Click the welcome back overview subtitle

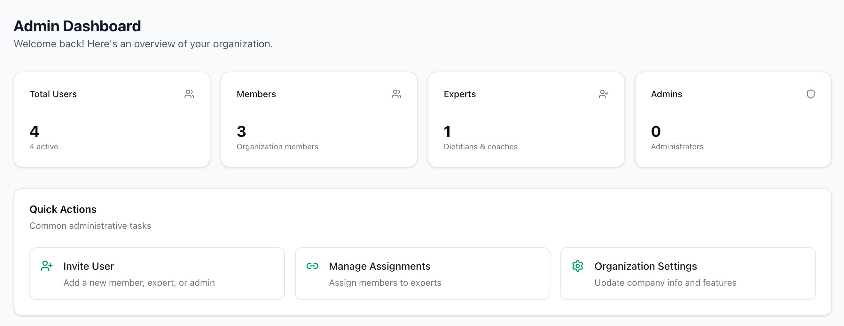pyautogui.click(x=143, y=44)
